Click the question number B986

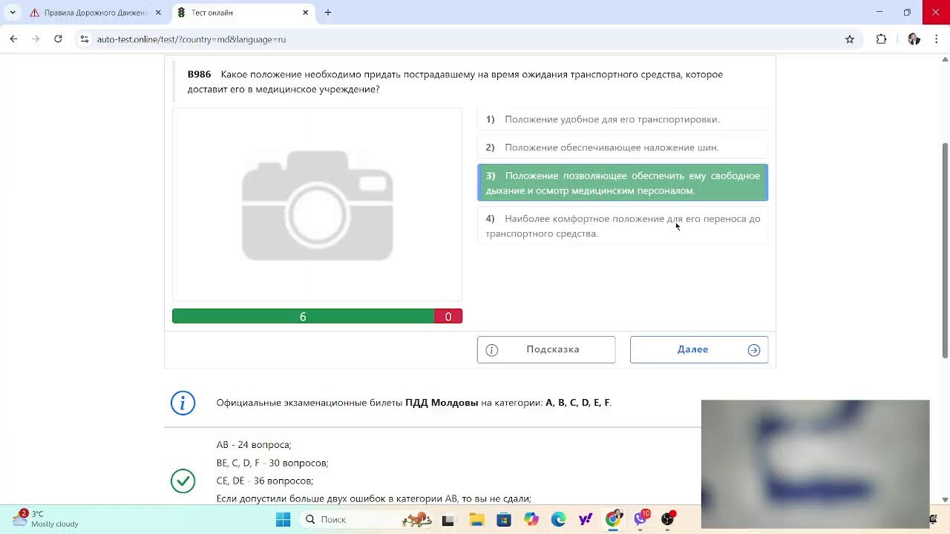199,74
